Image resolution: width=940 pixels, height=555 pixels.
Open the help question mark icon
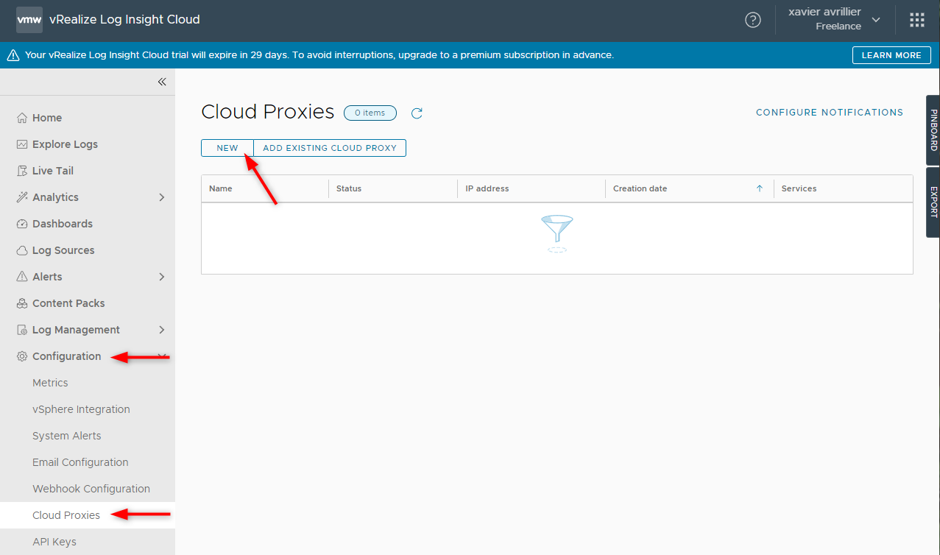pos(753,20)
